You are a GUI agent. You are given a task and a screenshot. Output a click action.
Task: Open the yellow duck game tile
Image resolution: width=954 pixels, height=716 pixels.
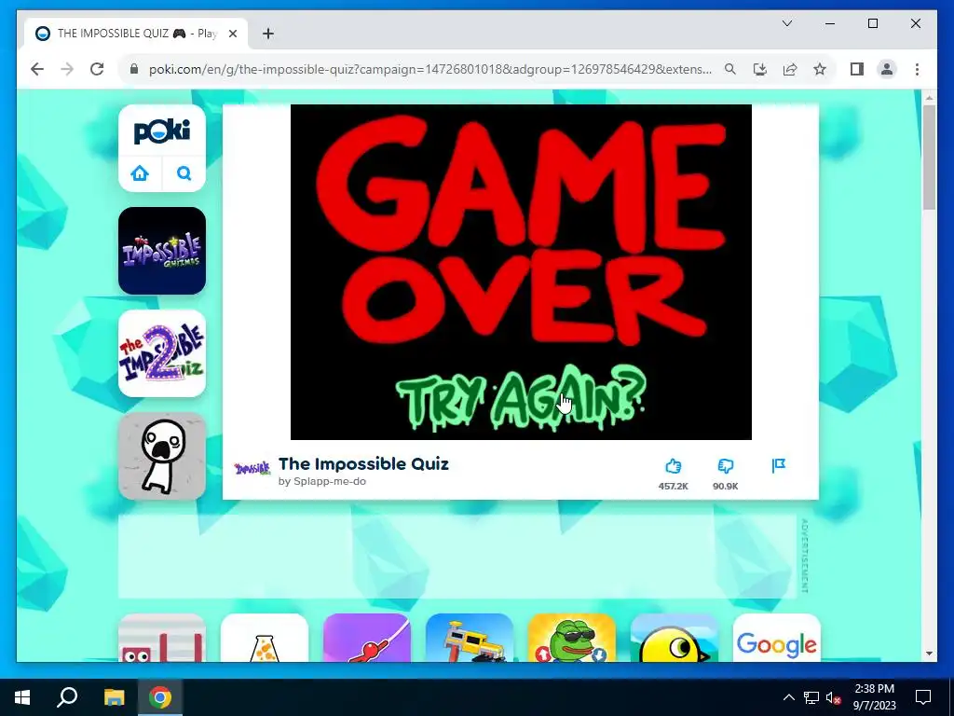pyautogui.click(x=675, y=638)
